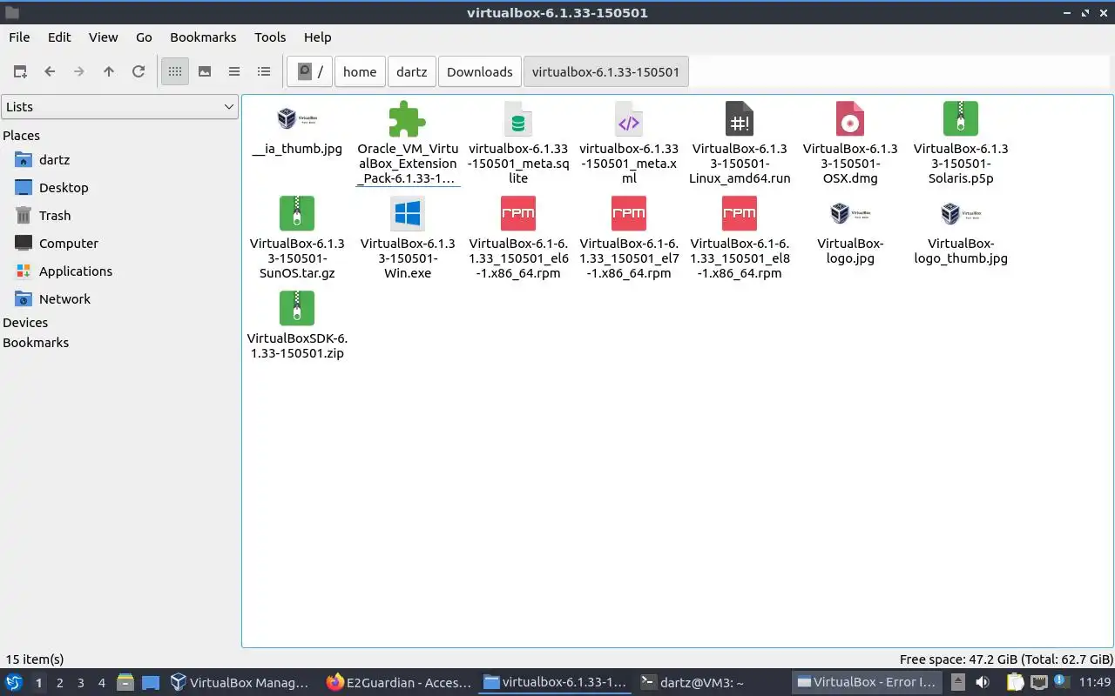Navigate to 'home' in path bar
Image resolution: width=1115 pixels, height=696 pixels.
point(360,71)
